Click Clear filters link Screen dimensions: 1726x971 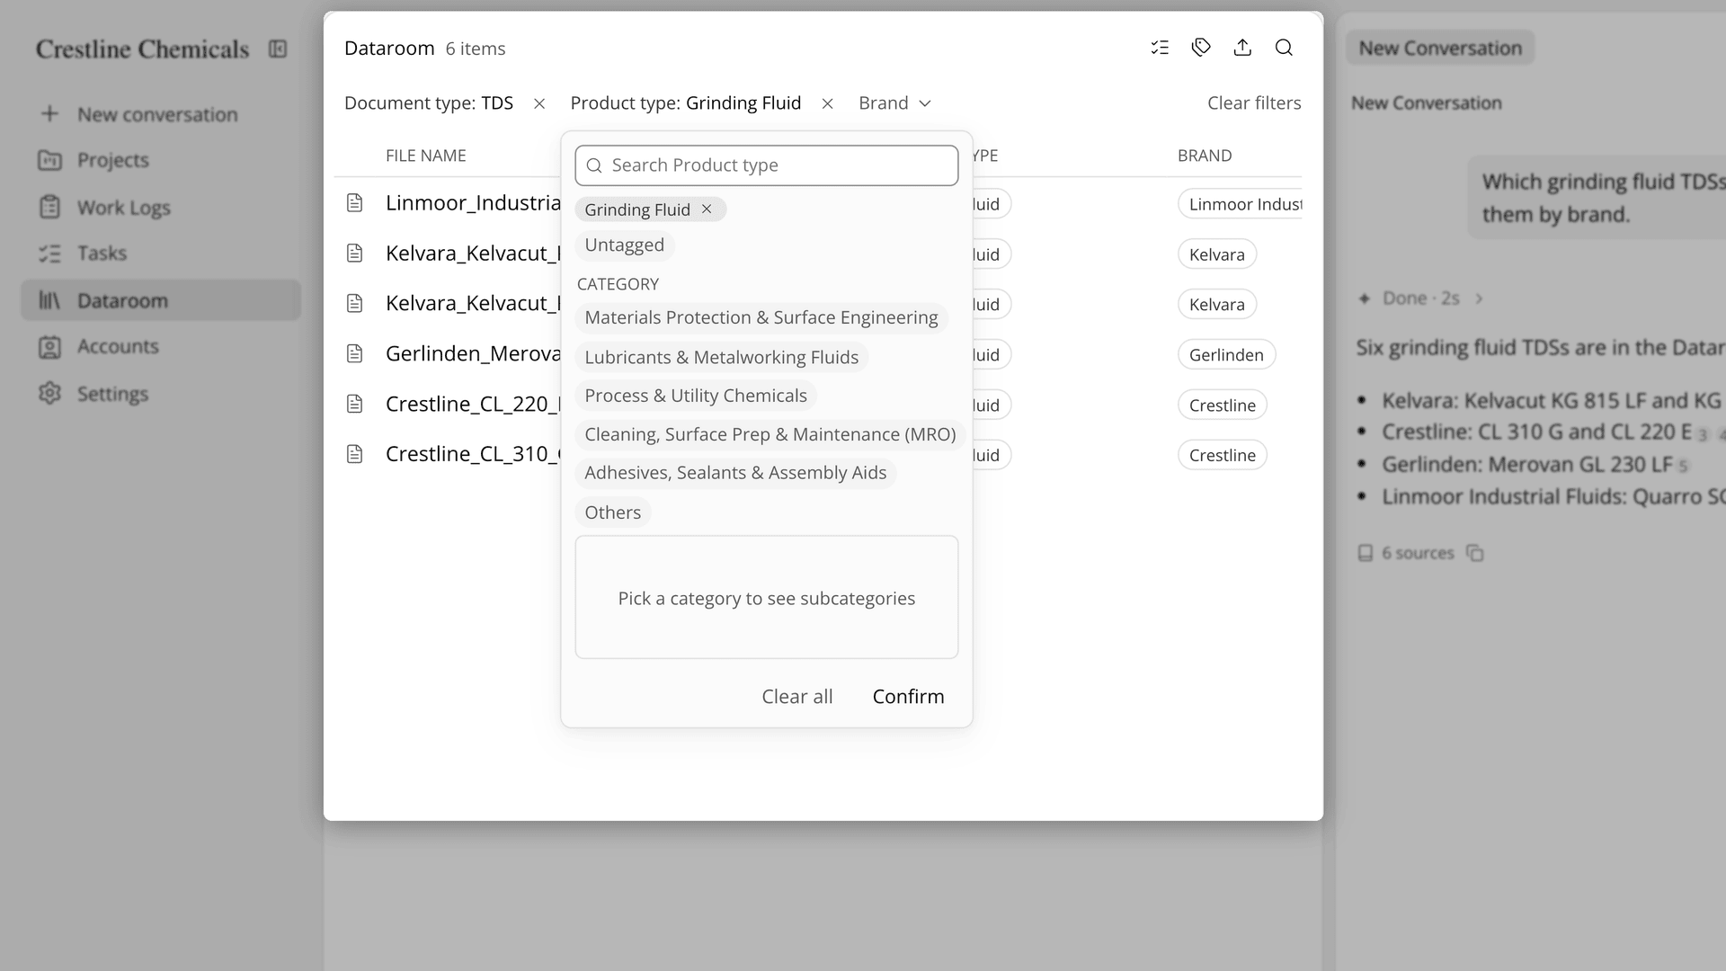click(x=1254, y=103)
